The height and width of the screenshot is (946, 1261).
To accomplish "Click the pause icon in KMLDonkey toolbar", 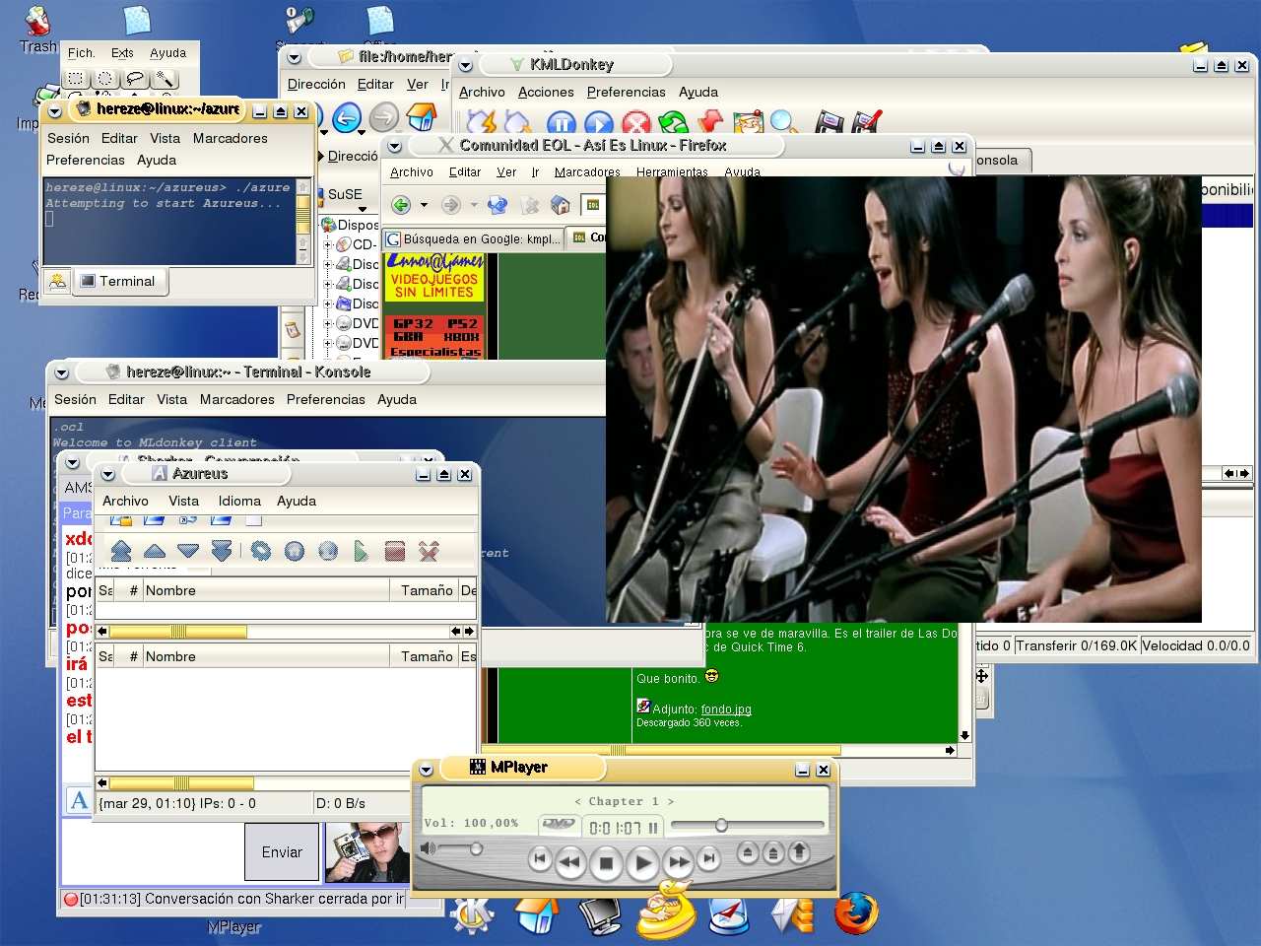I will click(x=561, y=124).
